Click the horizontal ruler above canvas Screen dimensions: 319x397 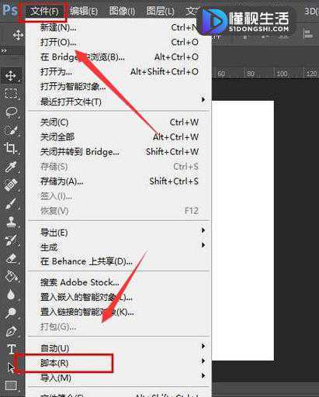click(x=265, y=74)
